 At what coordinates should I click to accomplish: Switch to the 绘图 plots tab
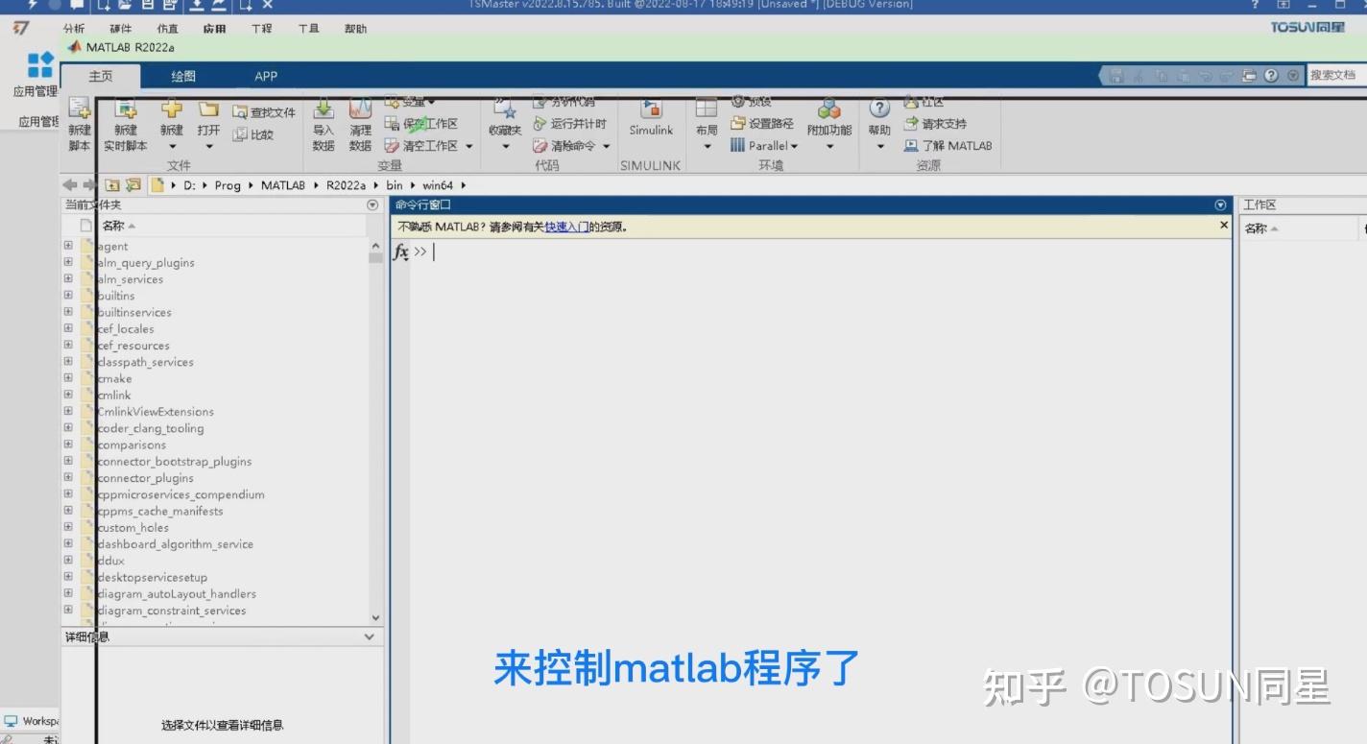point(181,76)
